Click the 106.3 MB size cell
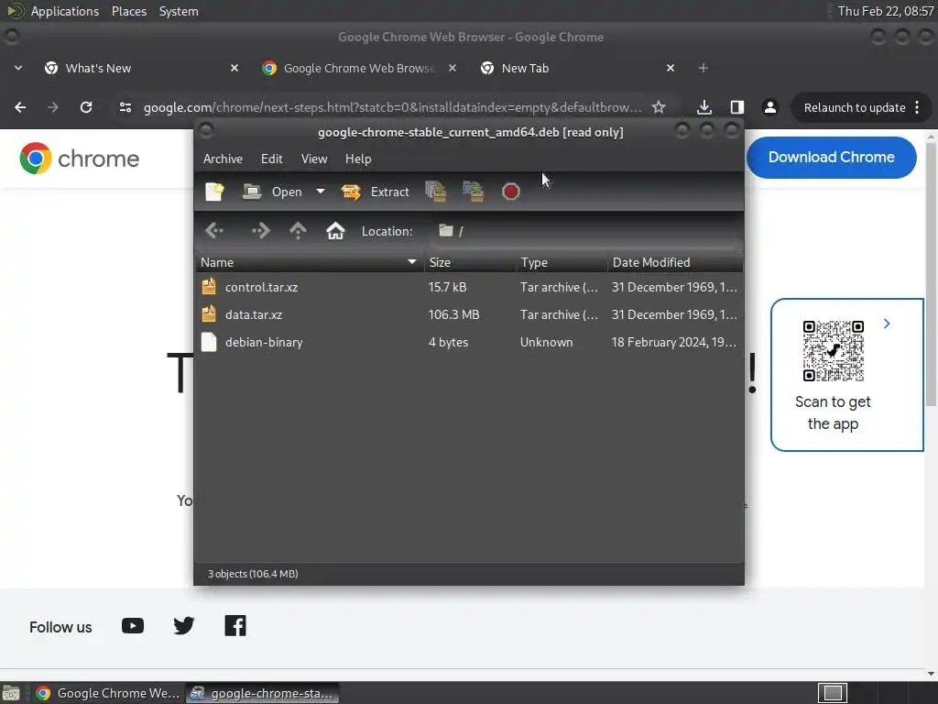Screen dimensions: 938x704 point(453,314)
